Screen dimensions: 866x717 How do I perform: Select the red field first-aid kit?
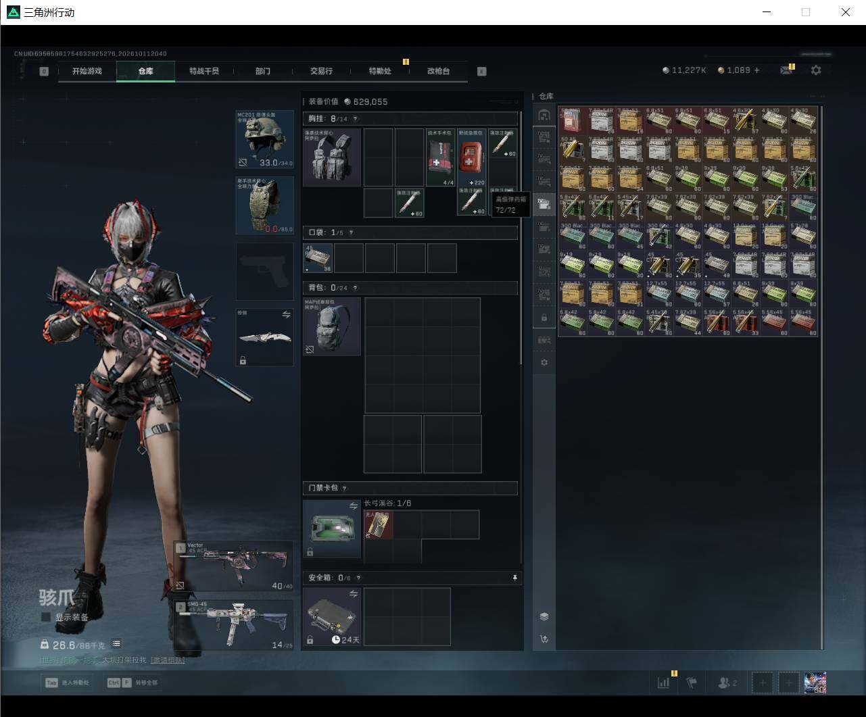point(472,157)
